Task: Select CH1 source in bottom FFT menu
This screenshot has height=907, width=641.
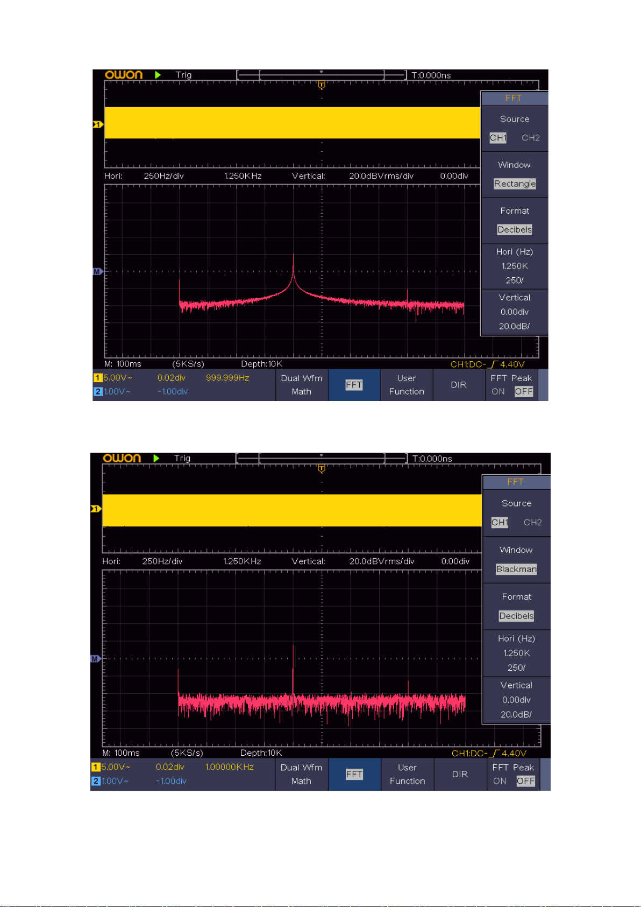Action: click(500, 522)
